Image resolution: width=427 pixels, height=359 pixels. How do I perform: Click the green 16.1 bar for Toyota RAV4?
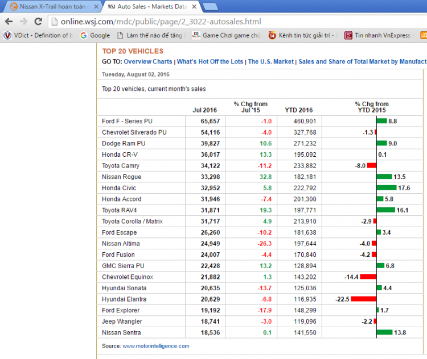click(385, 210)
